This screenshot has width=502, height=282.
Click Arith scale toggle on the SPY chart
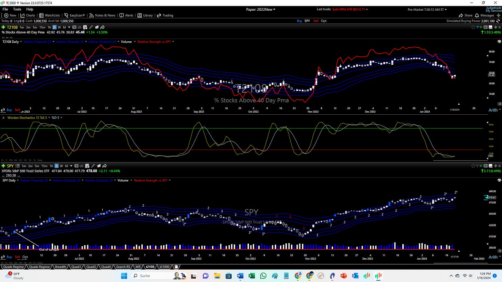pos(493,257)
